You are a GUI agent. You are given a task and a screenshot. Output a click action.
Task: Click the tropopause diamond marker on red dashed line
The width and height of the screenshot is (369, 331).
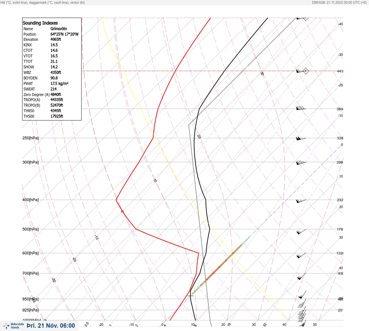tap(306, 71)
